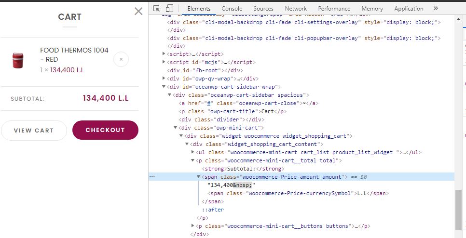
Task: Collapse the widget_shopping_cart_content div
Action: [x=187, y=144]
